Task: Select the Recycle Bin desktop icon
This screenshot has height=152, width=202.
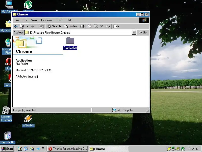Action: 8,138
